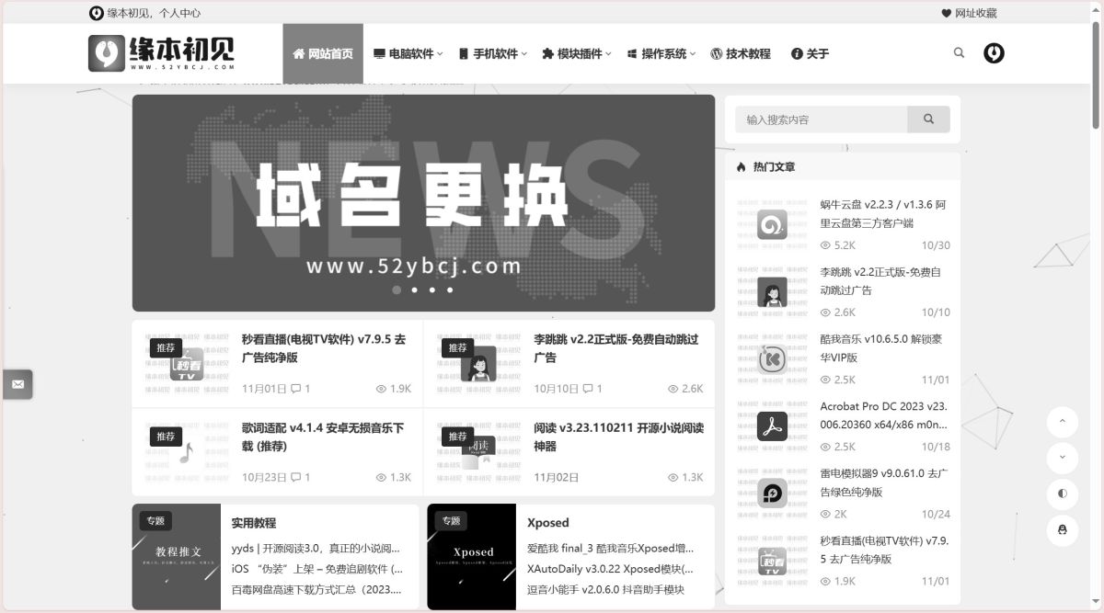
Task: Open Xposed topic heading
Action: pos(548,523)
